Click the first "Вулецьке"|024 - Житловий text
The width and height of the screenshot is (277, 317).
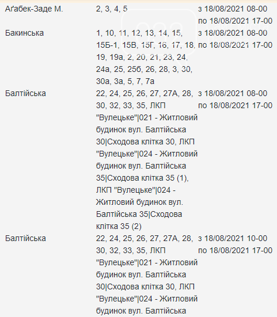click(x=147, y=154)
